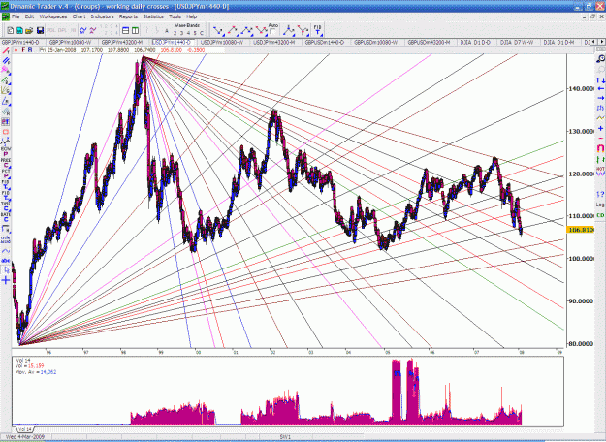Toggle the red dot record indicator
Screen dimensions: 606x442
[16, 50]
